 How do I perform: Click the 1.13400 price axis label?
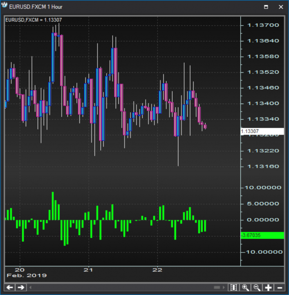pyautogui.click(x=263, y=103)
